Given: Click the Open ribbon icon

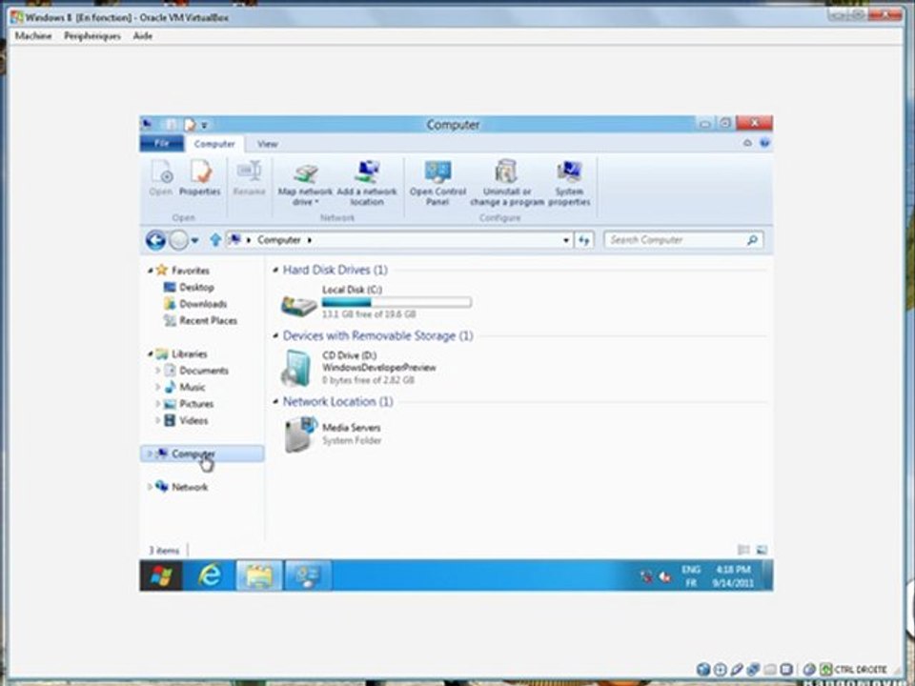Looking at the screenshot, I should point(160,179).
